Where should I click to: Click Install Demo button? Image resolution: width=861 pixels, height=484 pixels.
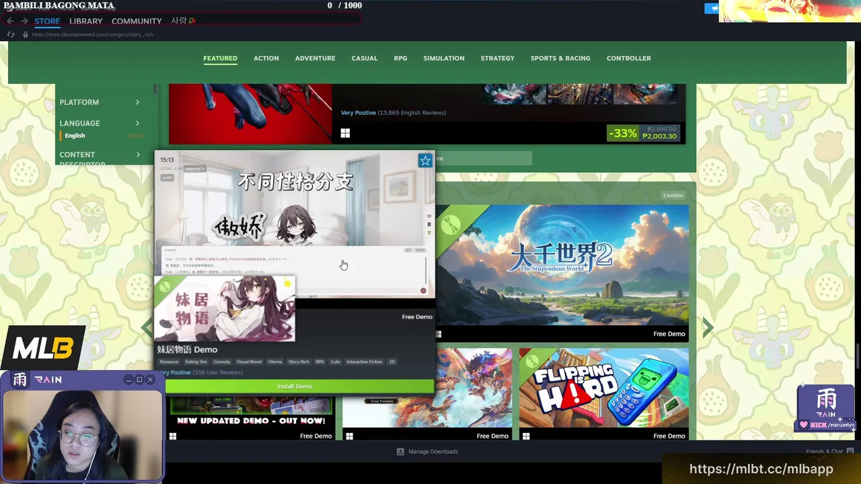click(x=295, y=386)
